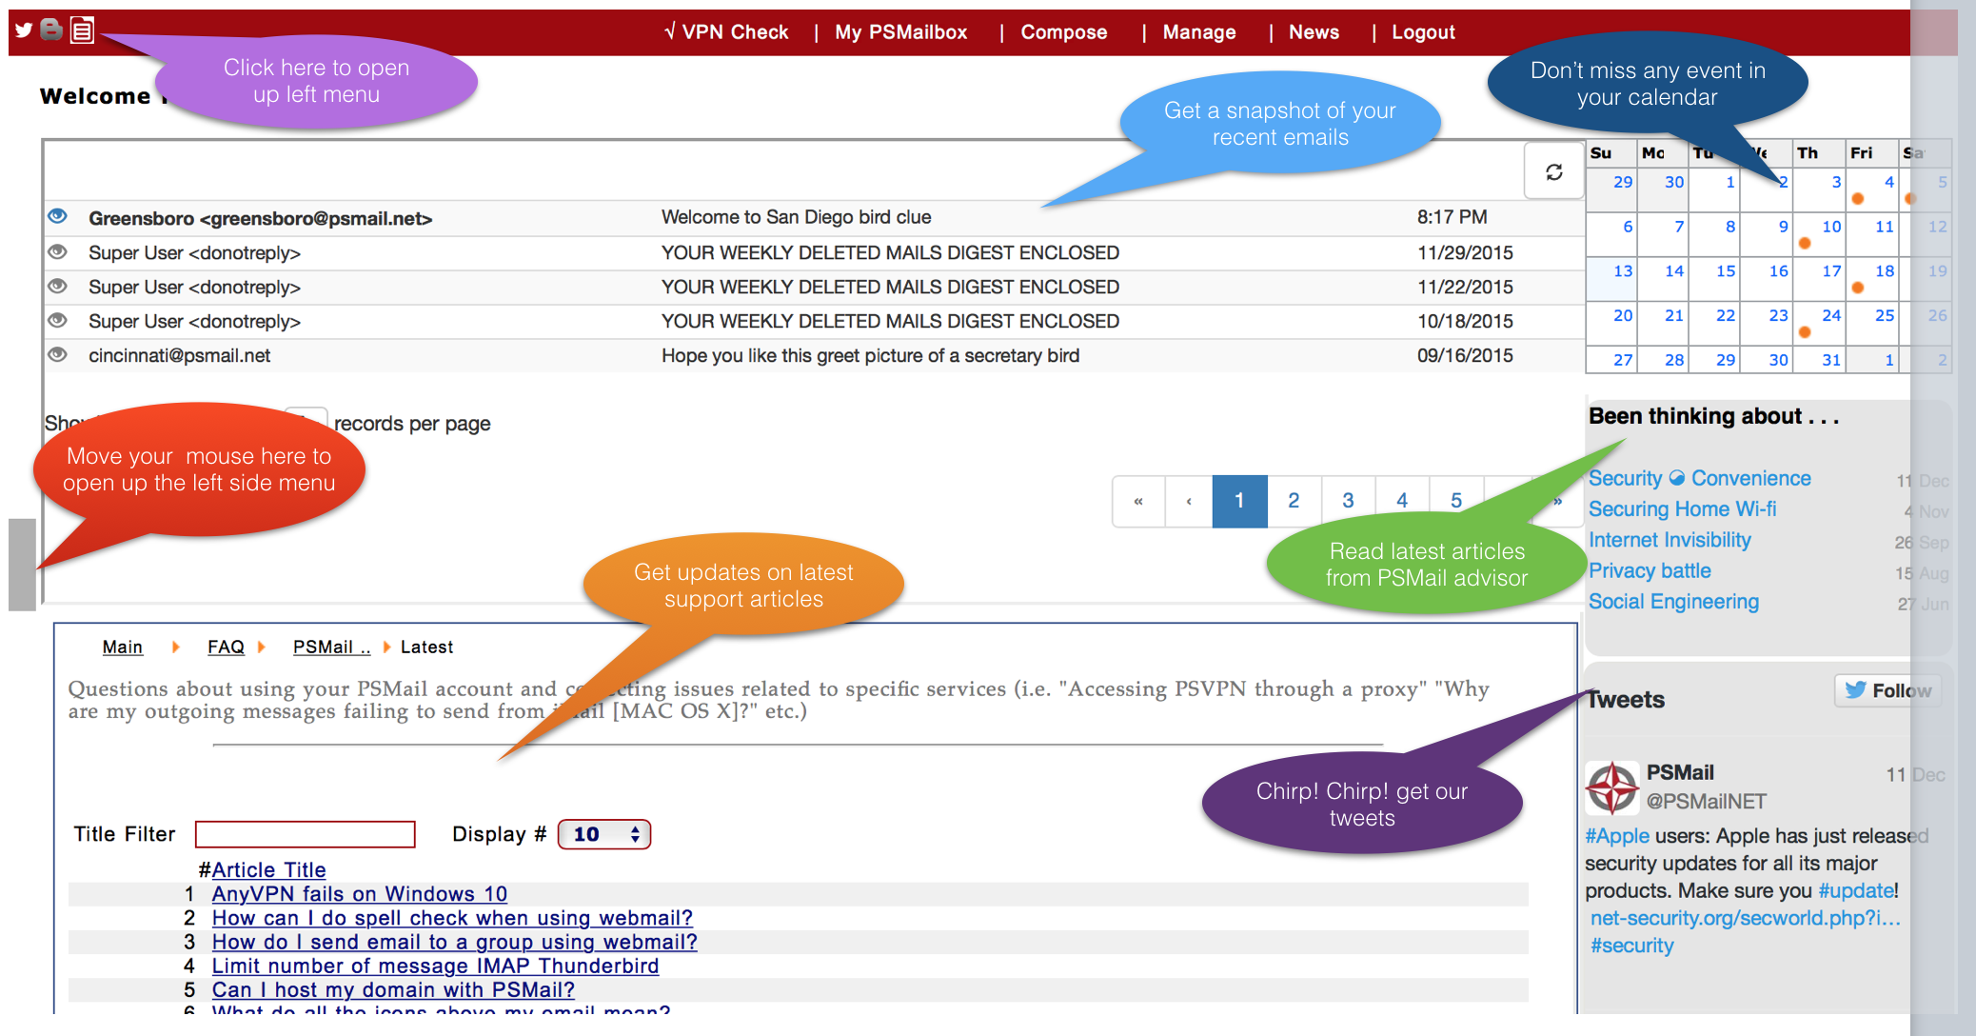
Task: Open the Privacy battle article
Action: (1650, 570)
